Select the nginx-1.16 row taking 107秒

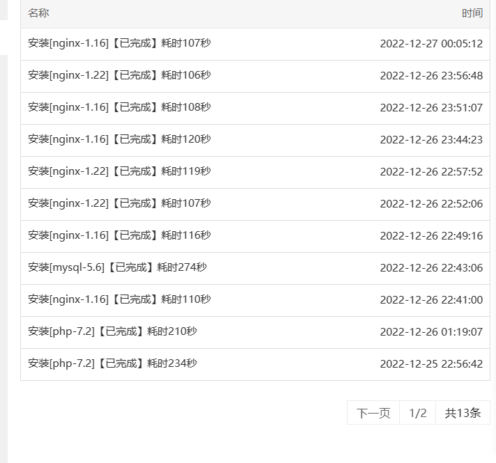255,44
